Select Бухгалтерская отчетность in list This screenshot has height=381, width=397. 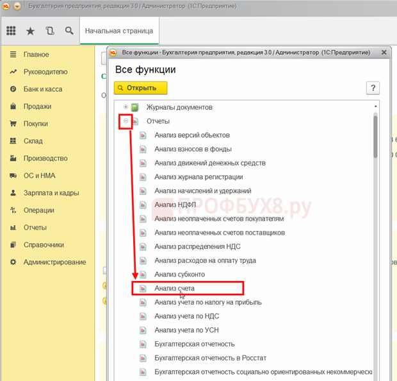tap(194, 344)
